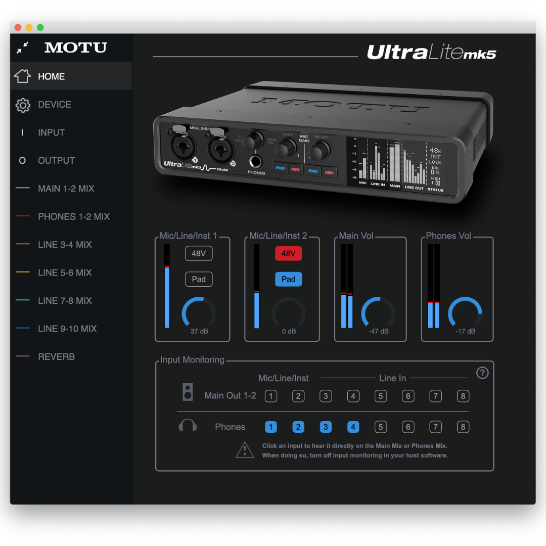Viewport: 546px width, 546px height.
Task: Toggle Main Out 1-2 monitoring for input 4
Action: point(353,396)
